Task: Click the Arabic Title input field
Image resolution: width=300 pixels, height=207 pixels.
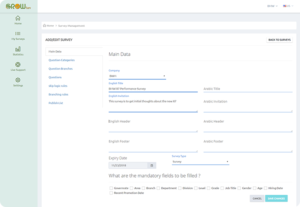Action: (x=248, y=89)
